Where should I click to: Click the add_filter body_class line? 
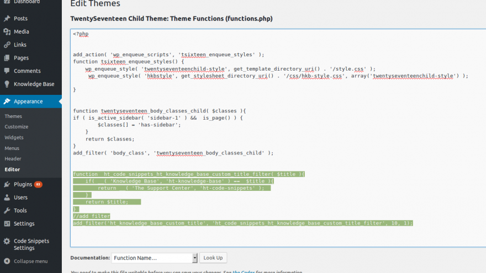tap(173, 153)
